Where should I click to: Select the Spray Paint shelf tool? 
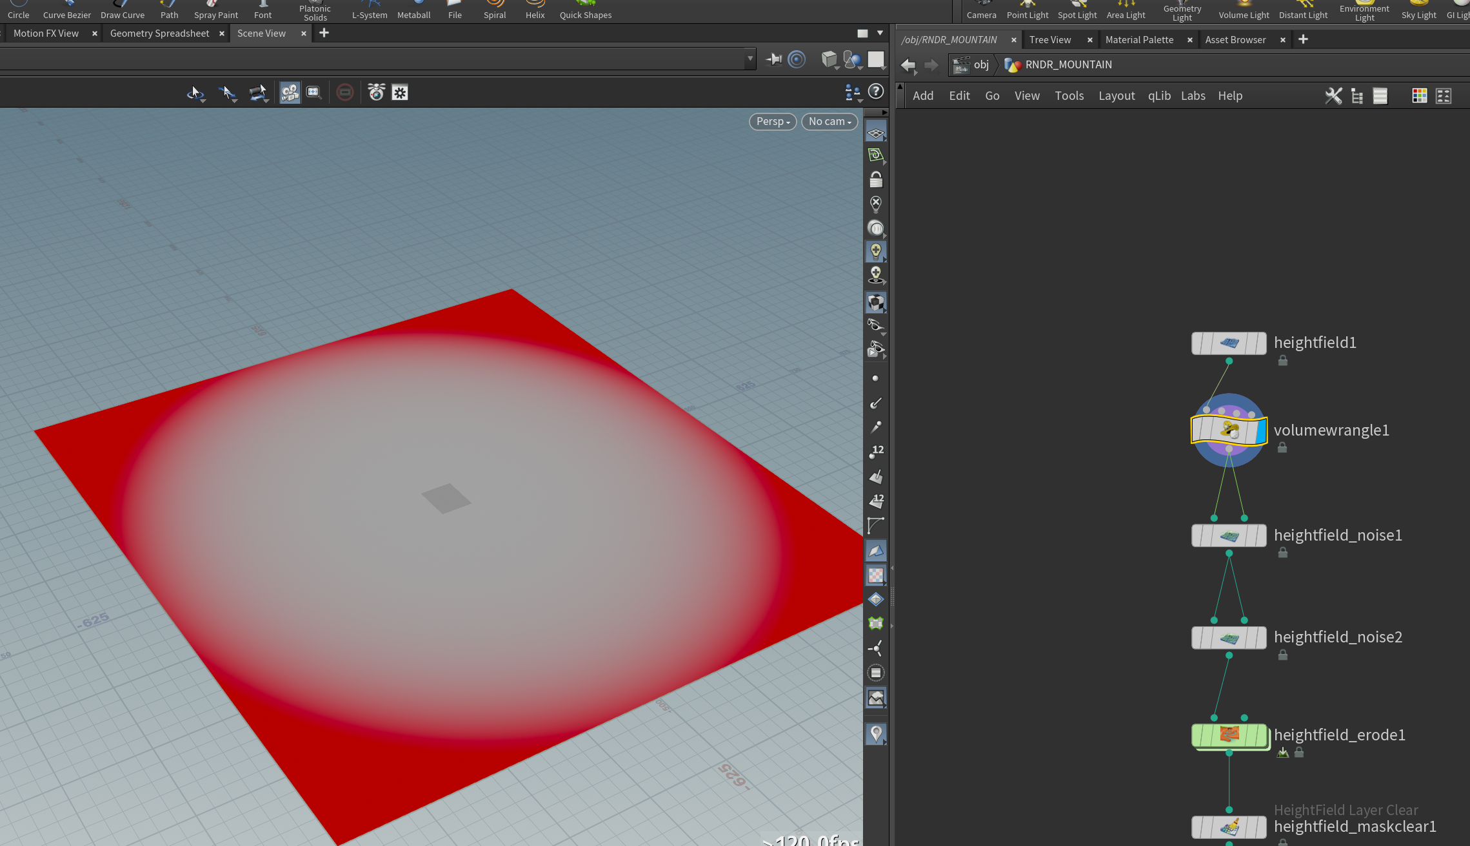pyautogui.click(x=215, y=10)
